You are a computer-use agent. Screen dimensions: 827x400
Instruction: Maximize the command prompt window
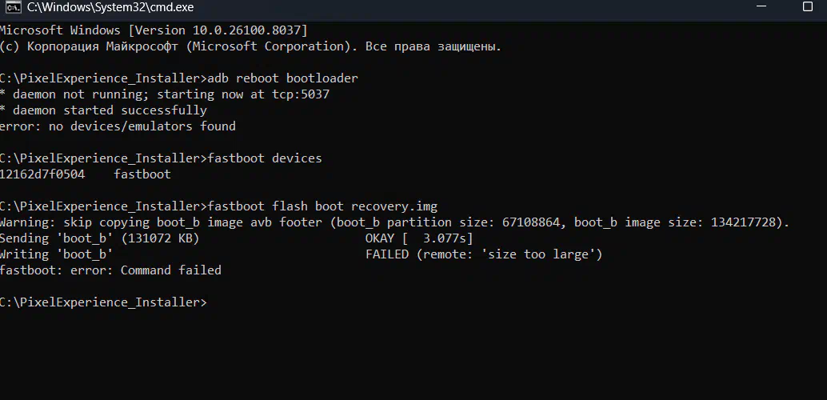coord(807,7)
